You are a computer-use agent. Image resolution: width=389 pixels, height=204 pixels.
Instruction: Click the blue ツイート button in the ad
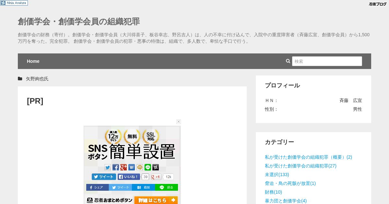pos(104,177)
